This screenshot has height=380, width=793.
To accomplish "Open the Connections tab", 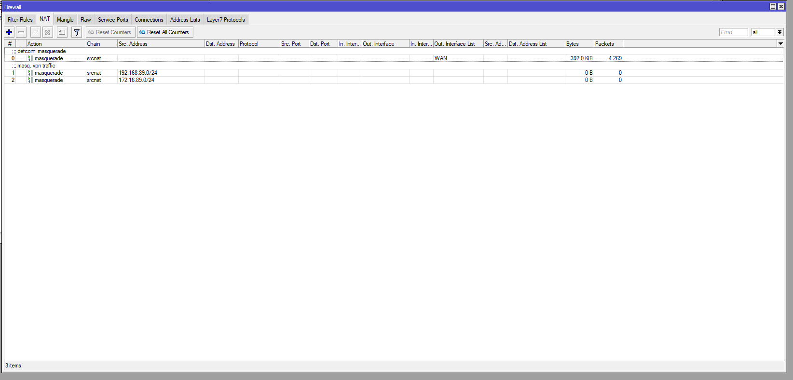I will [149, 20].
